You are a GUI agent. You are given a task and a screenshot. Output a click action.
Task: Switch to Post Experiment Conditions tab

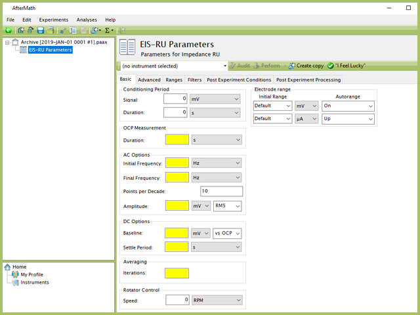coord(239,80)
